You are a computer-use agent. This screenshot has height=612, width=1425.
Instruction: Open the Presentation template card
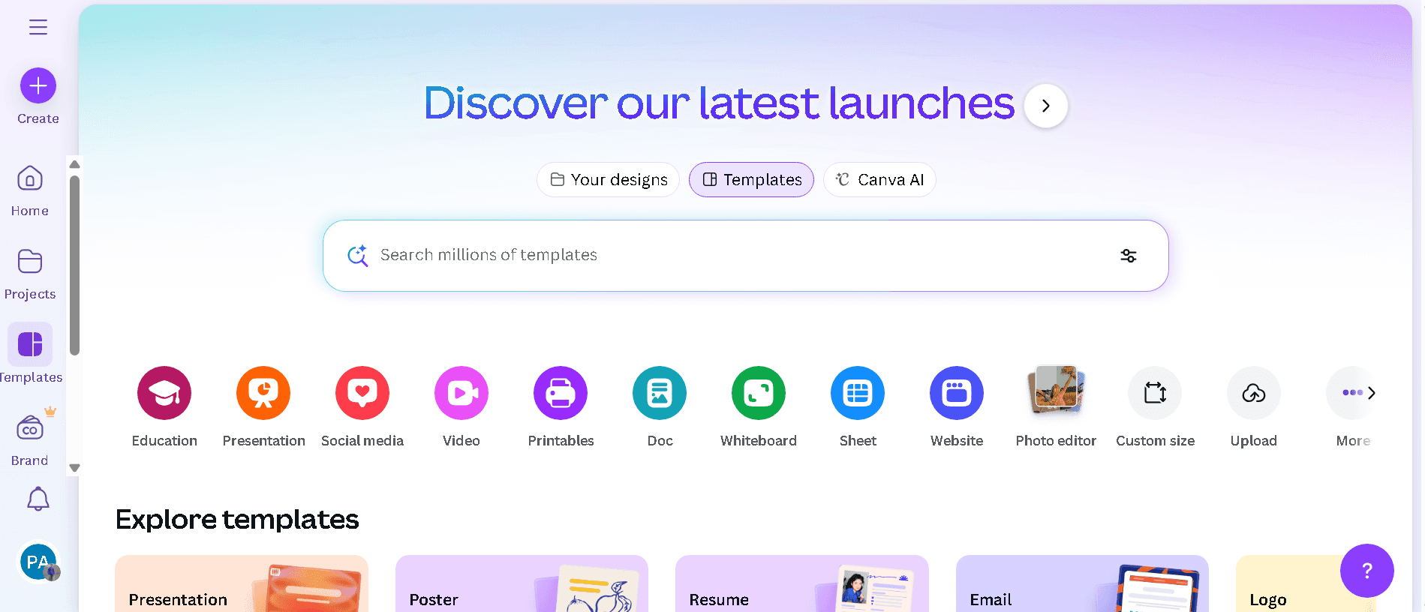242,583
